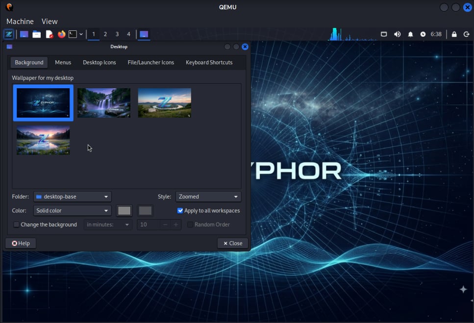This screenshot has height=323, width=474.
Task: Open the Solid color dropdown
Action: click(x=73, y=211)
